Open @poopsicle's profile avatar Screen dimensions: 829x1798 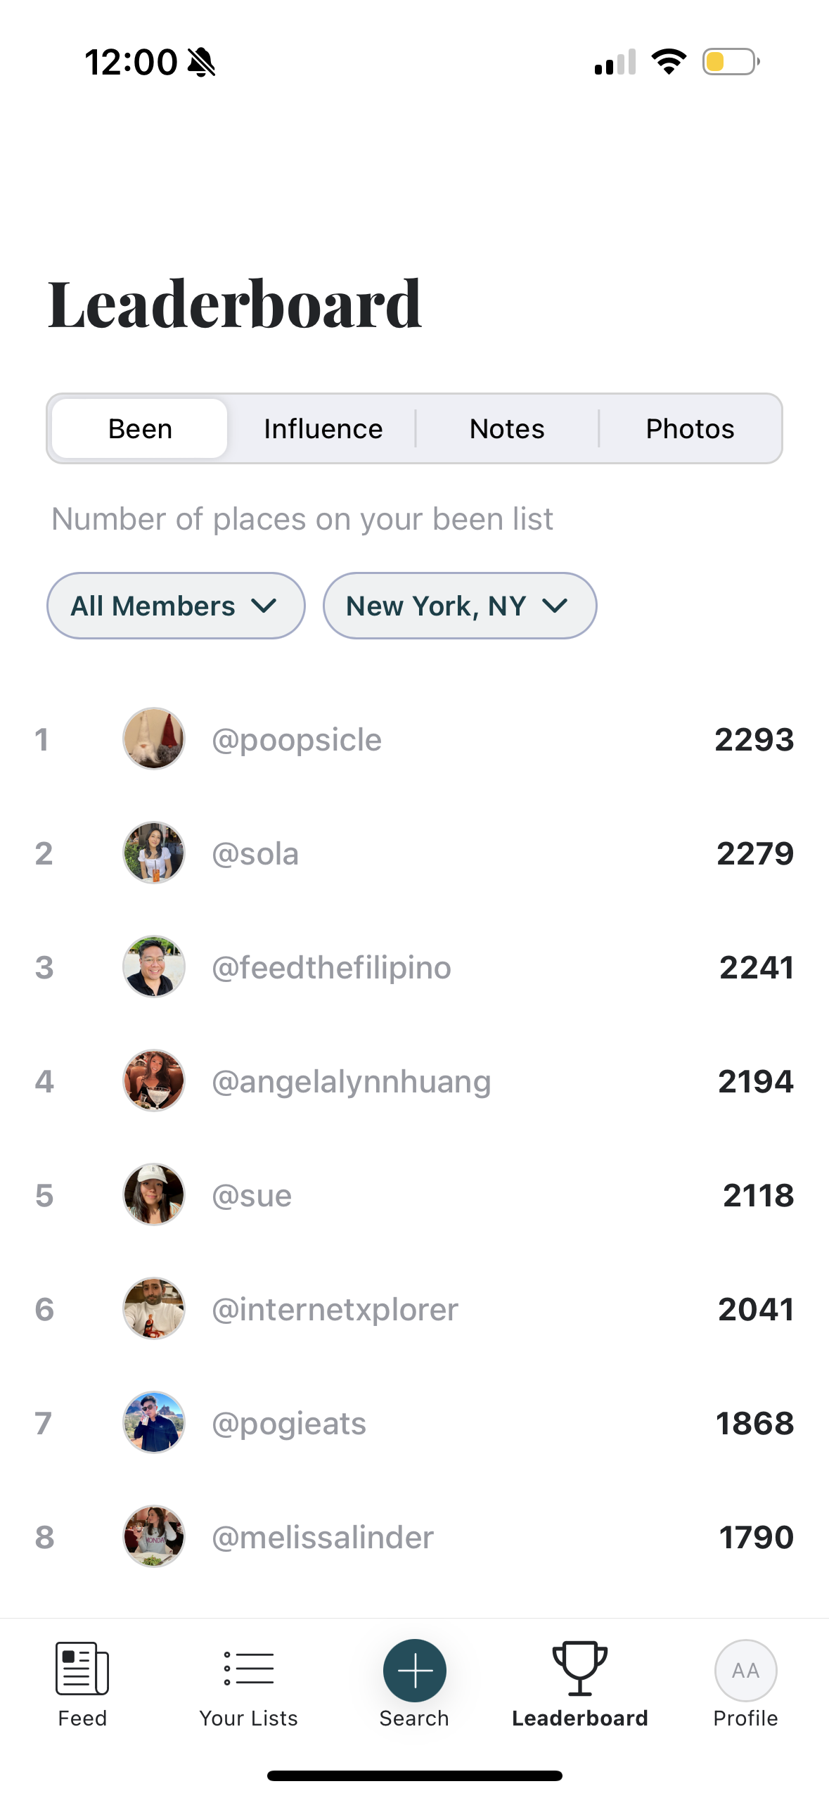tap(154, 739)
